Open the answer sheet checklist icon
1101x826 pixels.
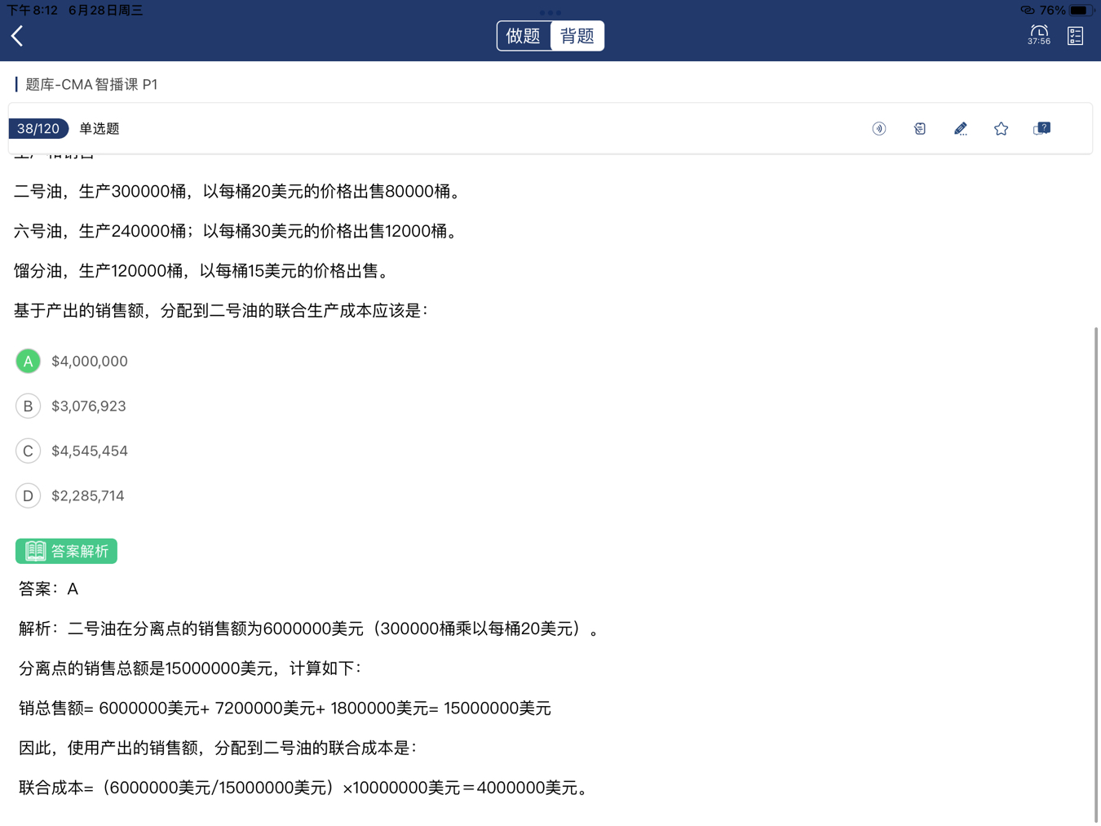coord(1075,36)
